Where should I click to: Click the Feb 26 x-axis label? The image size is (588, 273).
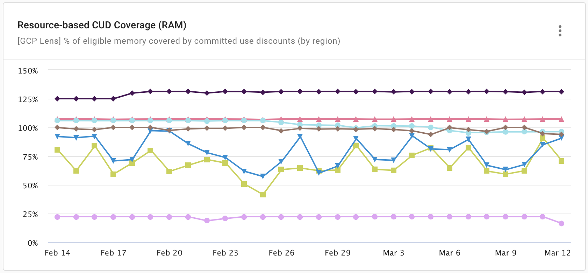coord(281,253)
